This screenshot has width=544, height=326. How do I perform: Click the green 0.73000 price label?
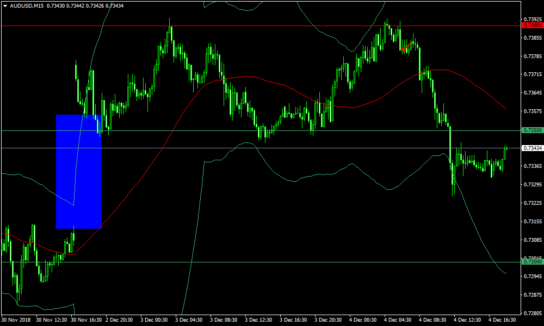533,262
